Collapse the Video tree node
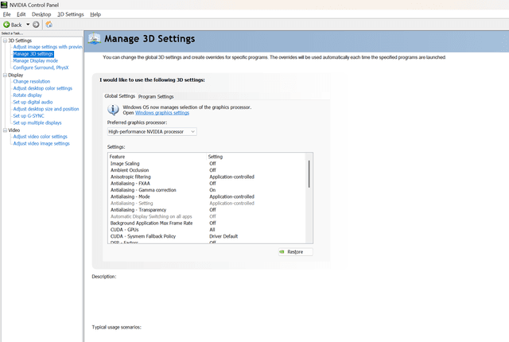 [5, 130]
